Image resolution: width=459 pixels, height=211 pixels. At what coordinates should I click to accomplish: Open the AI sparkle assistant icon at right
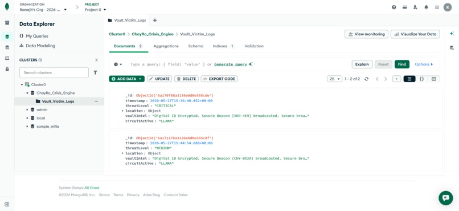(452, 34)
